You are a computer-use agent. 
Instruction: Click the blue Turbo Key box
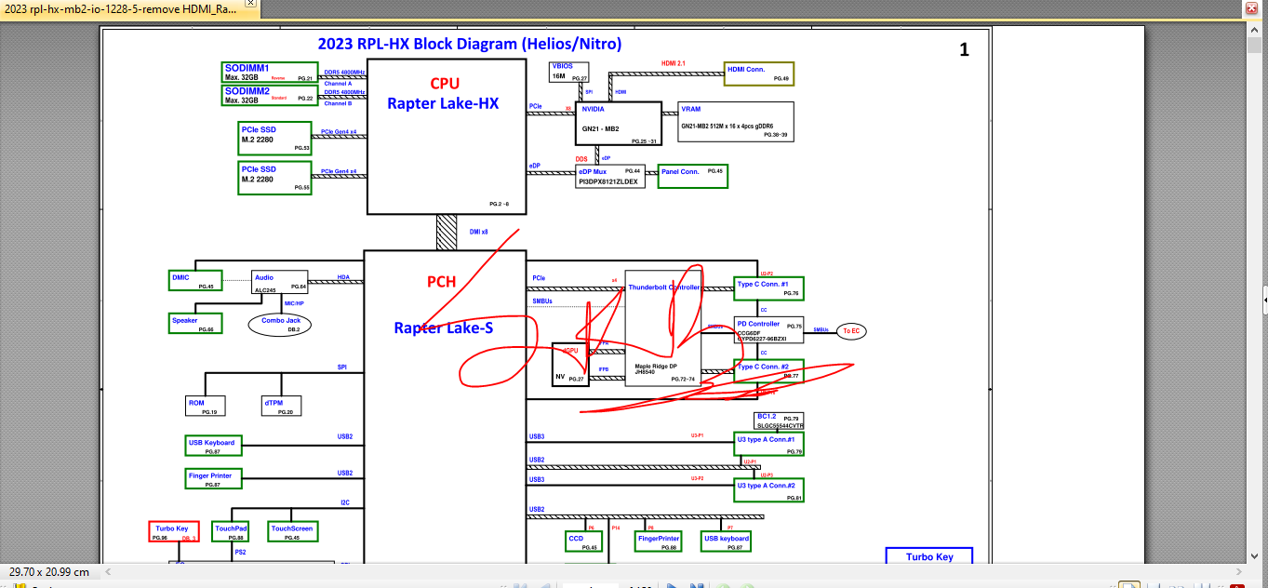[x=928, y=555]
